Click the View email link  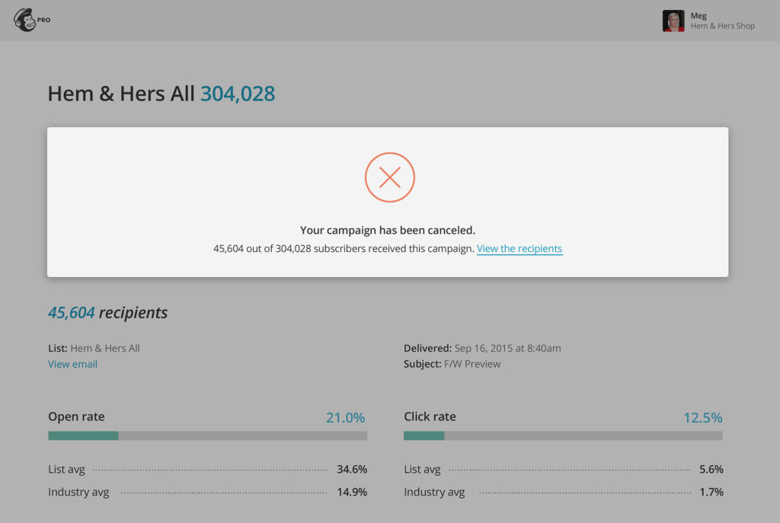tap(72, 364)
